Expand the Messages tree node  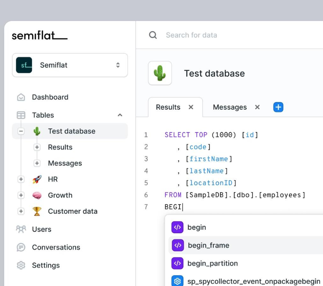pyautogui.click(x=37, y=163)
